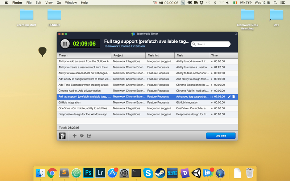Click the user avatar thumbnail

(x=62, y=136)
